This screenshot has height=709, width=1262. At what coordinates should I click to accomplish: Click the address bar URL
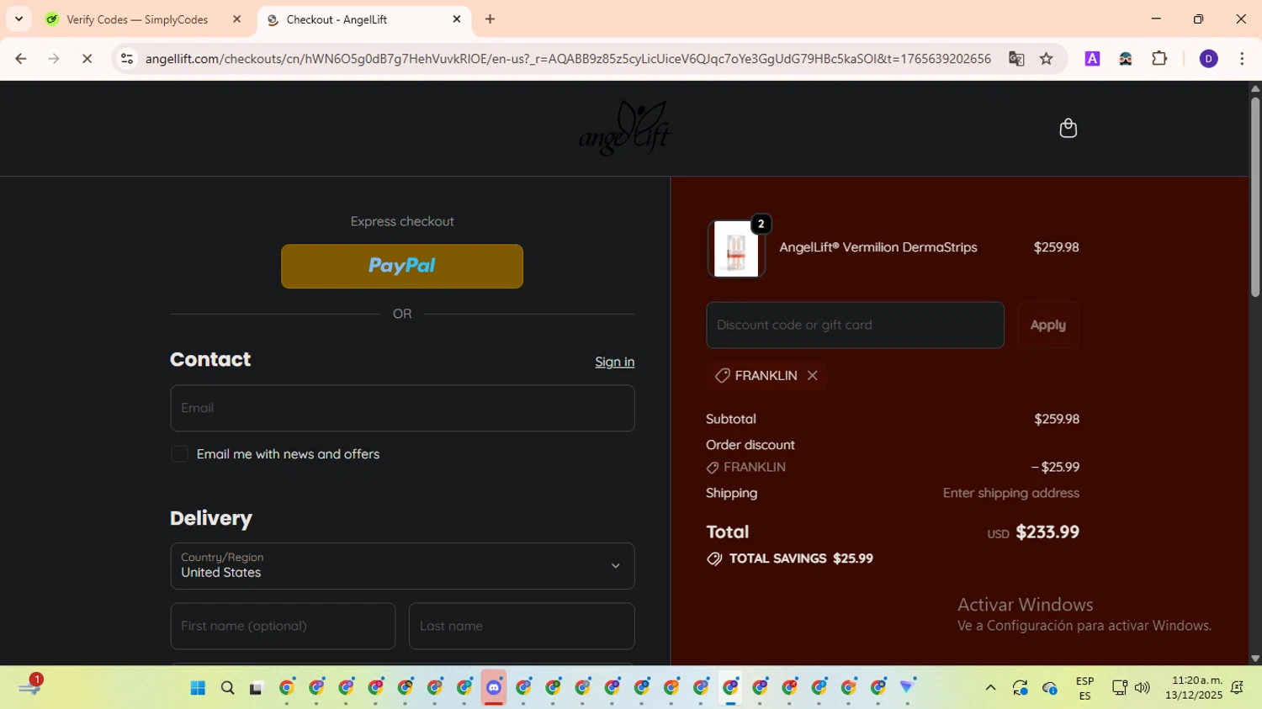pos(568,59)
